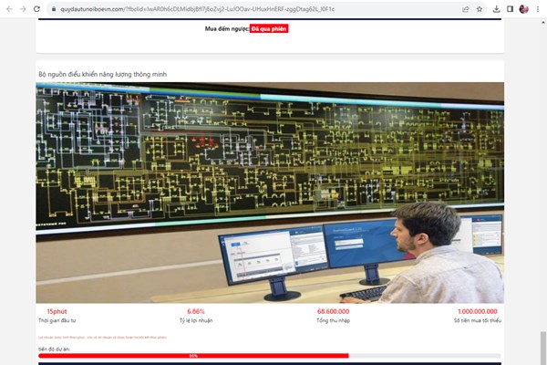
Task: Open the downloads icon in the toolbar
Action: (x=497, y=9)
